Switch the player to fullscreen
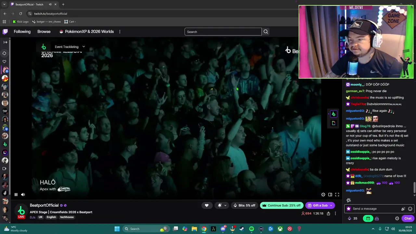The image size is (416, 234). [337, 195]
